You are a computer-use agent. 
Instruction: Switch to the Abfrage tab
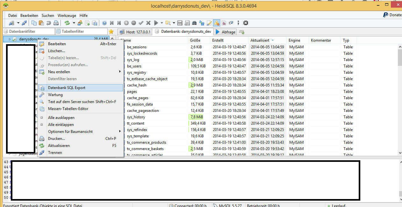(x=225, y=32)
